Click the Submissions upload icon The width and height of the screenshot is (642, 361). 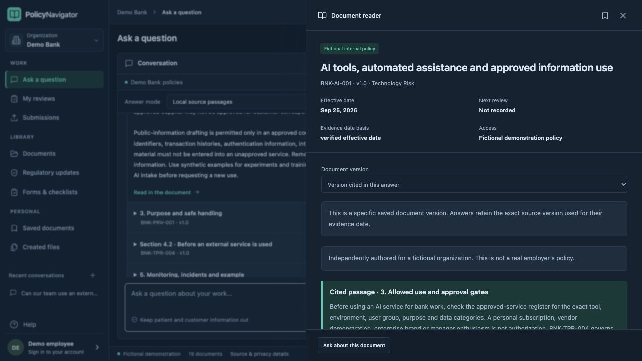point(14,118)
